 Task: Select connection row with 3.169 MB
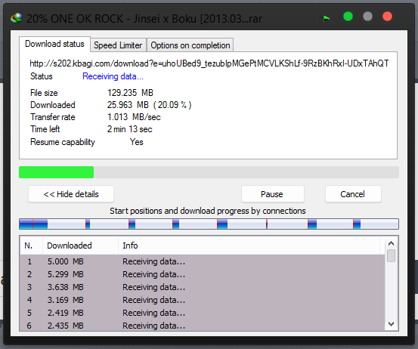click(203, 300)
